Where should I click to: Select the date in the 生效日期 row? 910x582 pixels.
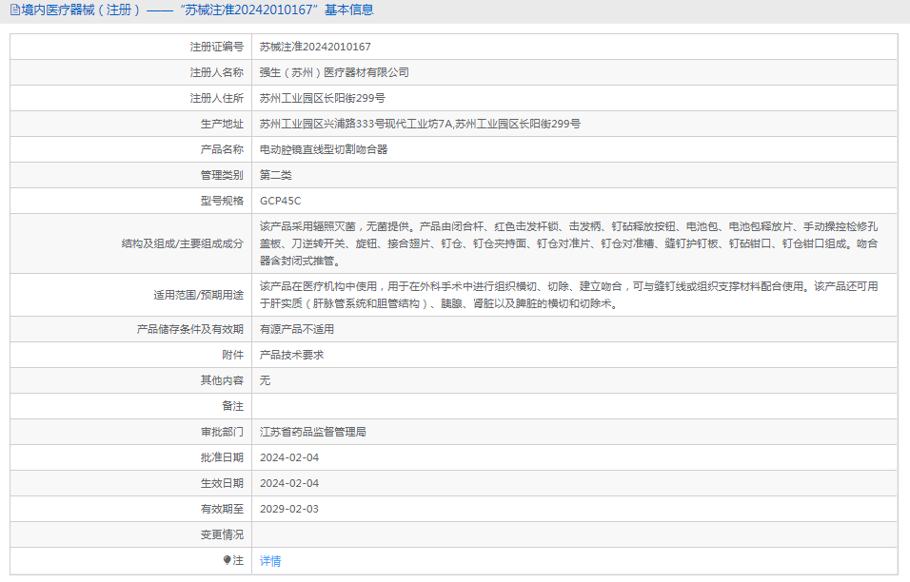289,483
